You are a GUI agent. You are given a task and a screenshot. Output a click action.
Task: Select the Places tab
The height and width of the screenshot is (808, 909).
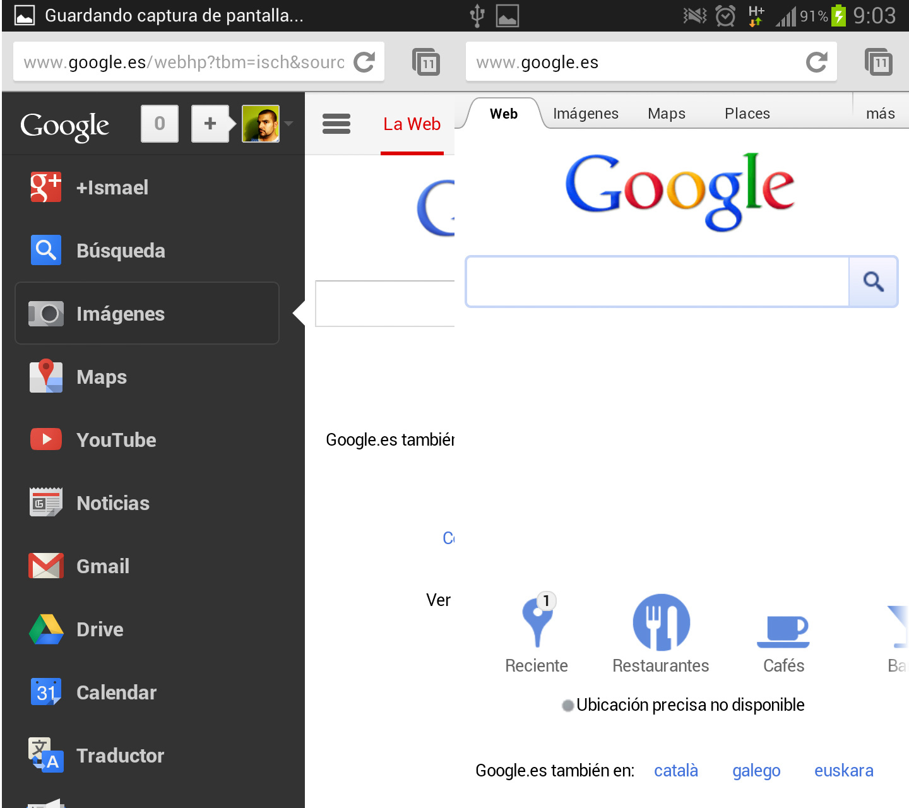coord(747,114)
